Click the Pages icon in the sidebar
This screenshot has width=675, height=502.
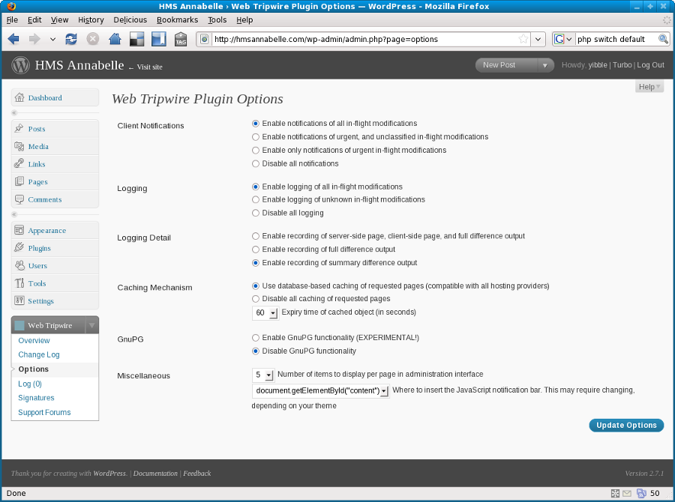point(19,181)
